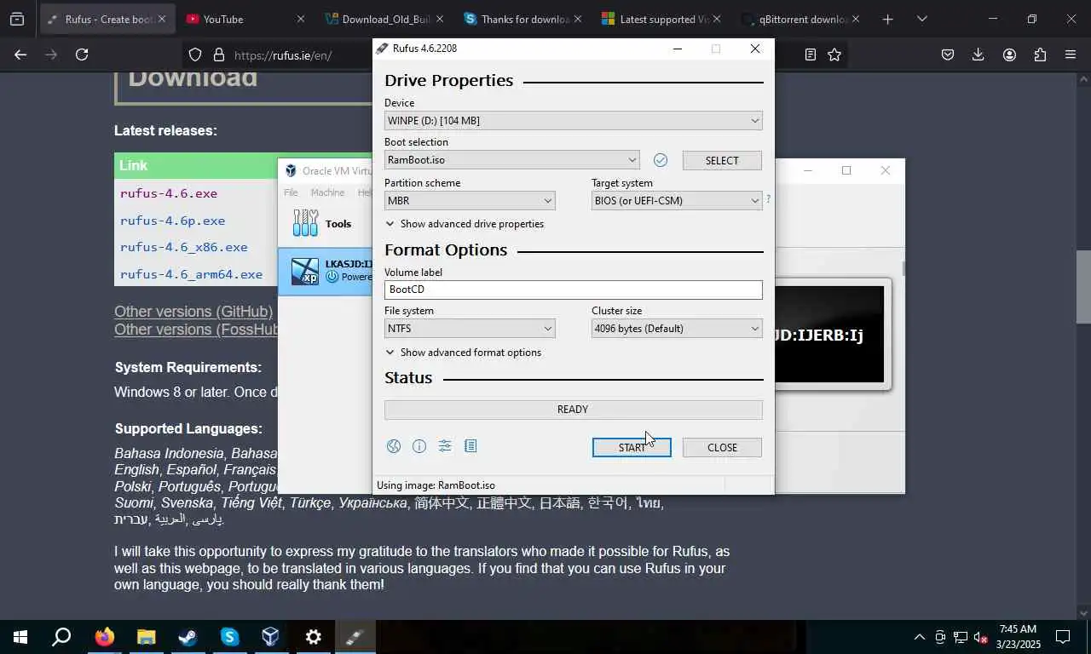Click the VirtualBox Tools icon
The height and width of the screenshot is (654, 1091).
[305, 223]
